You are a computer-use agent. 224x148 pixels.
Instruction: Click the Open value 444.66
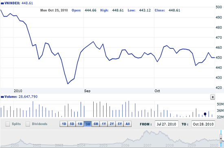pos(90,10)
